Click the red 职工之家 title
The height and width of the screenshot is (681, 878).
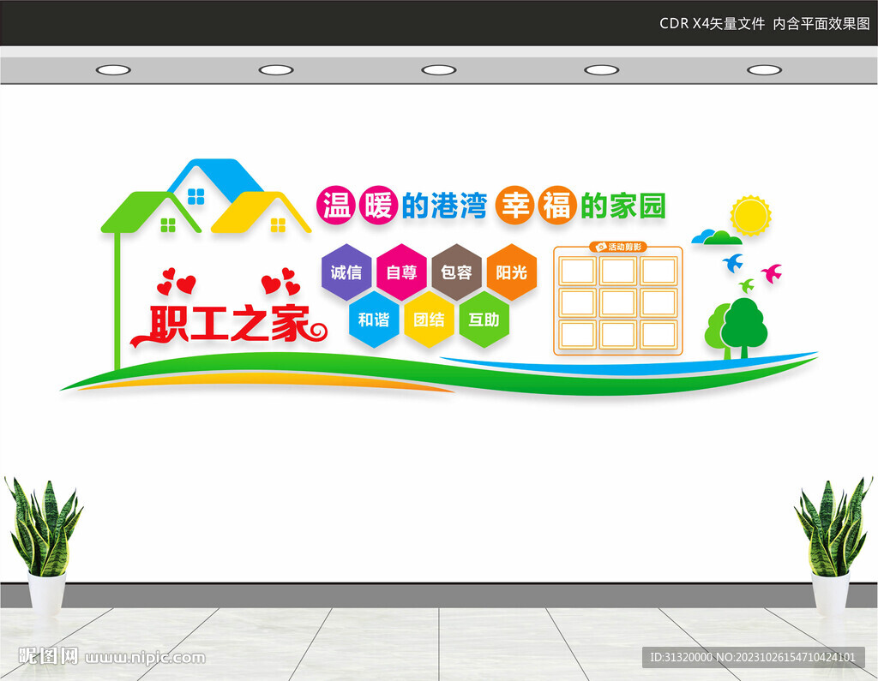tap(228, 325)
